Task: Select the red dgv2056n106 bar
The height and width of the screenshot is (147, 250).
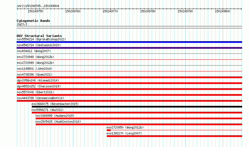Action: tap(129, 83)
